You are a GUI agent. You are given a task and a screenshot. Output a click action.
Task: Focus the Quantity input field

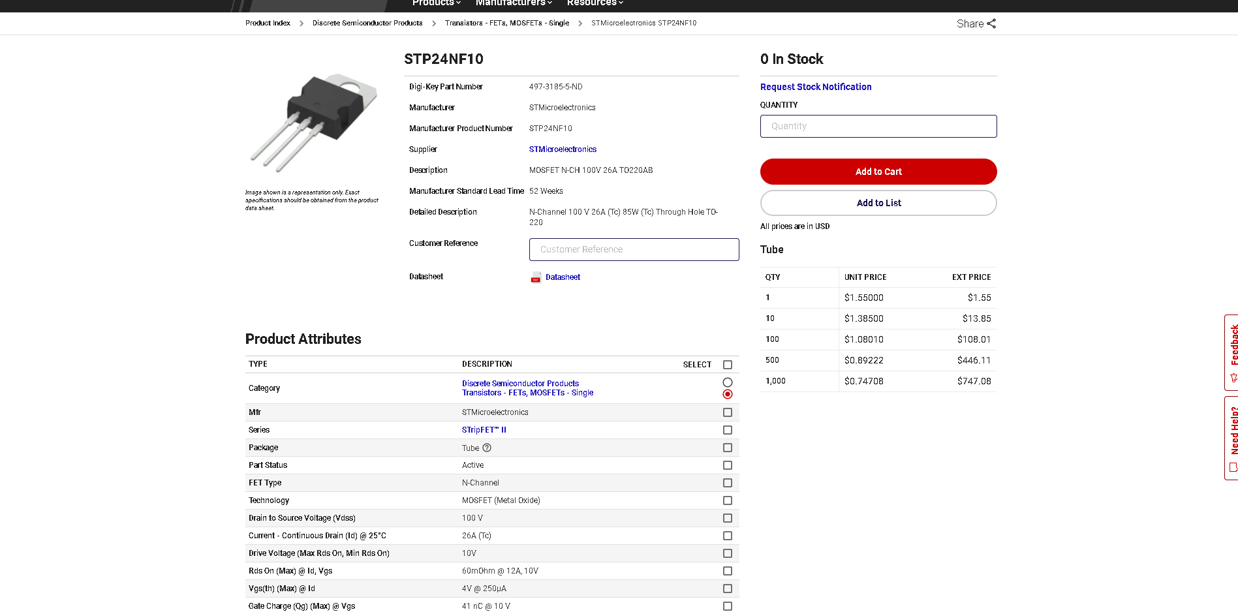[878, 127]
